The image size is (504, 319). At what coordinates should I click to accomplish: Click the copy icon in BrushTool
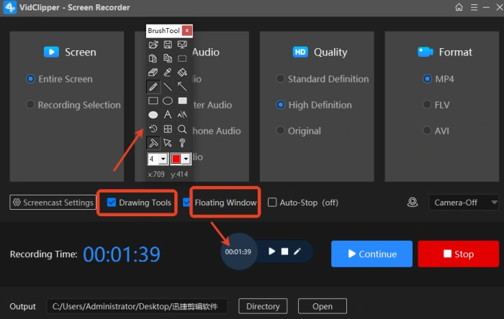click(x=168, y=58)
